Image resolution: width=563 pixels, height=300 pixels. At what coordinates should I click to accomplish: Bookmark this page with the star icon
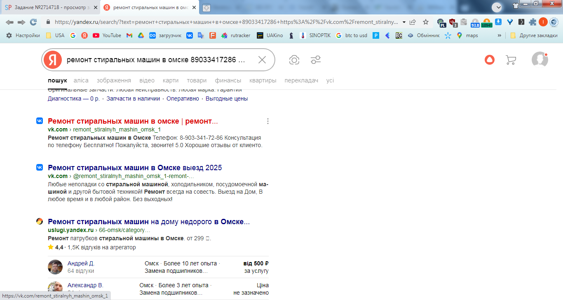tap(426, 22)
